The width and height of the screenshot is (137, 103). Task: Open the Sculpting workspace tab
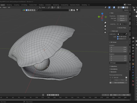click(17, 5)
